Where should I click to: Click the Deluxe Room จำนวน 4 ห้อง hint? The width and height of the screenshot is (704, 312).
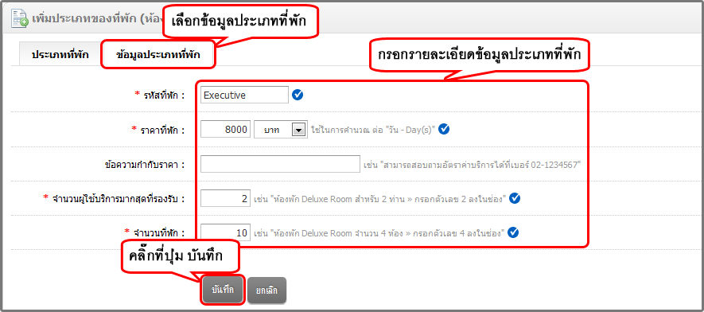[x=379, y=233]
